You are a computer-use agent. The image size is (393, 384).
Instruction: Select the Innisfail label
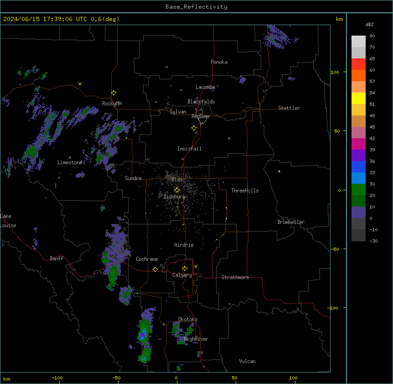coord(189,149)
